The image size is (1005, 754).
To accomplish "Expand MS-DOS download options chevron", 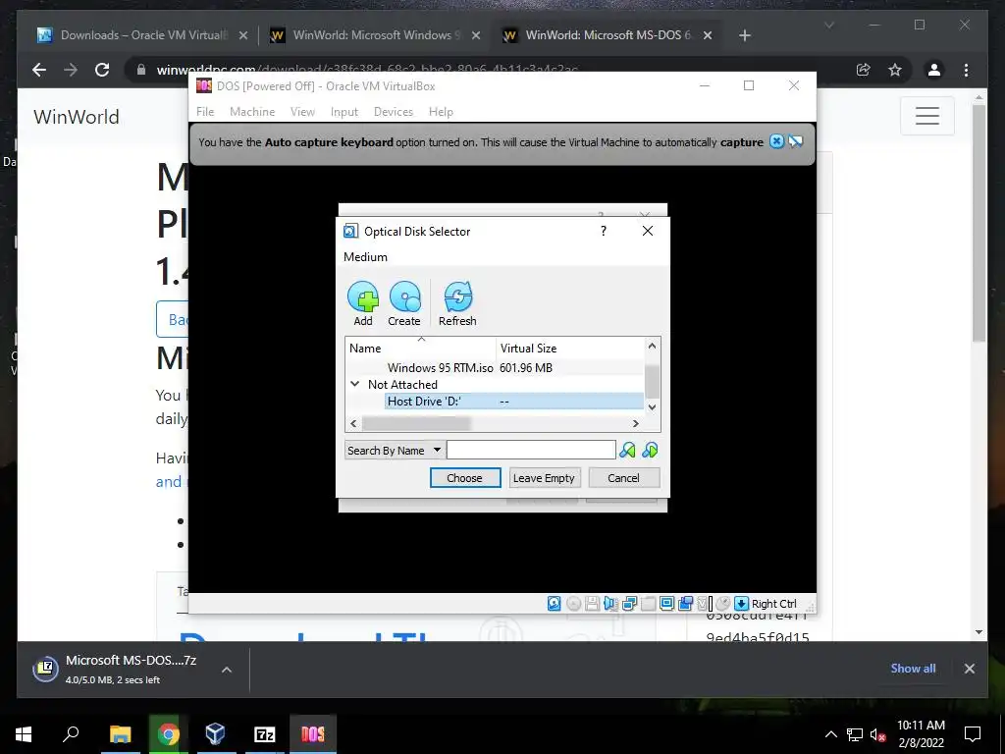I will (227, 670).
